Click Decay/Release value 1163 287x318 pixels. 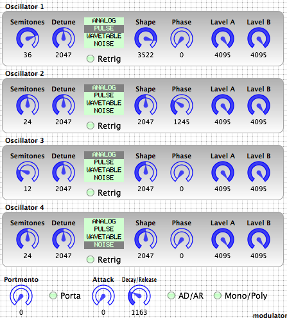pos(139,312)
